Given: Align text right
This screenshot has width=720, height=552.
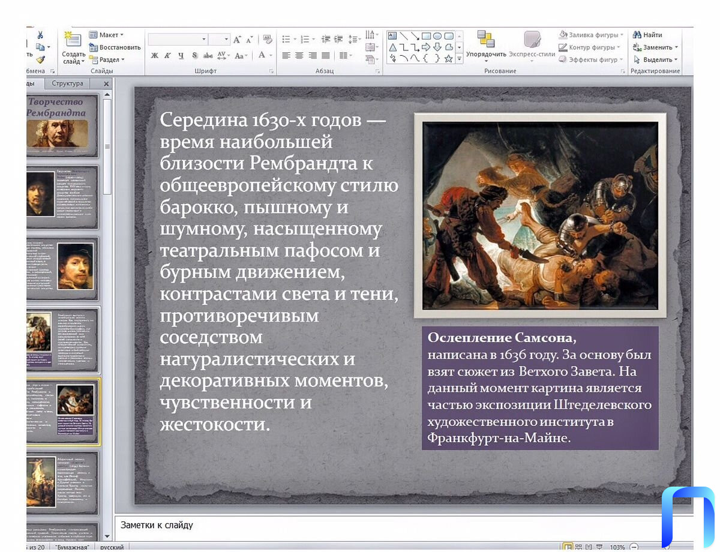Looking at the screenshot, I should pos(313,55).
